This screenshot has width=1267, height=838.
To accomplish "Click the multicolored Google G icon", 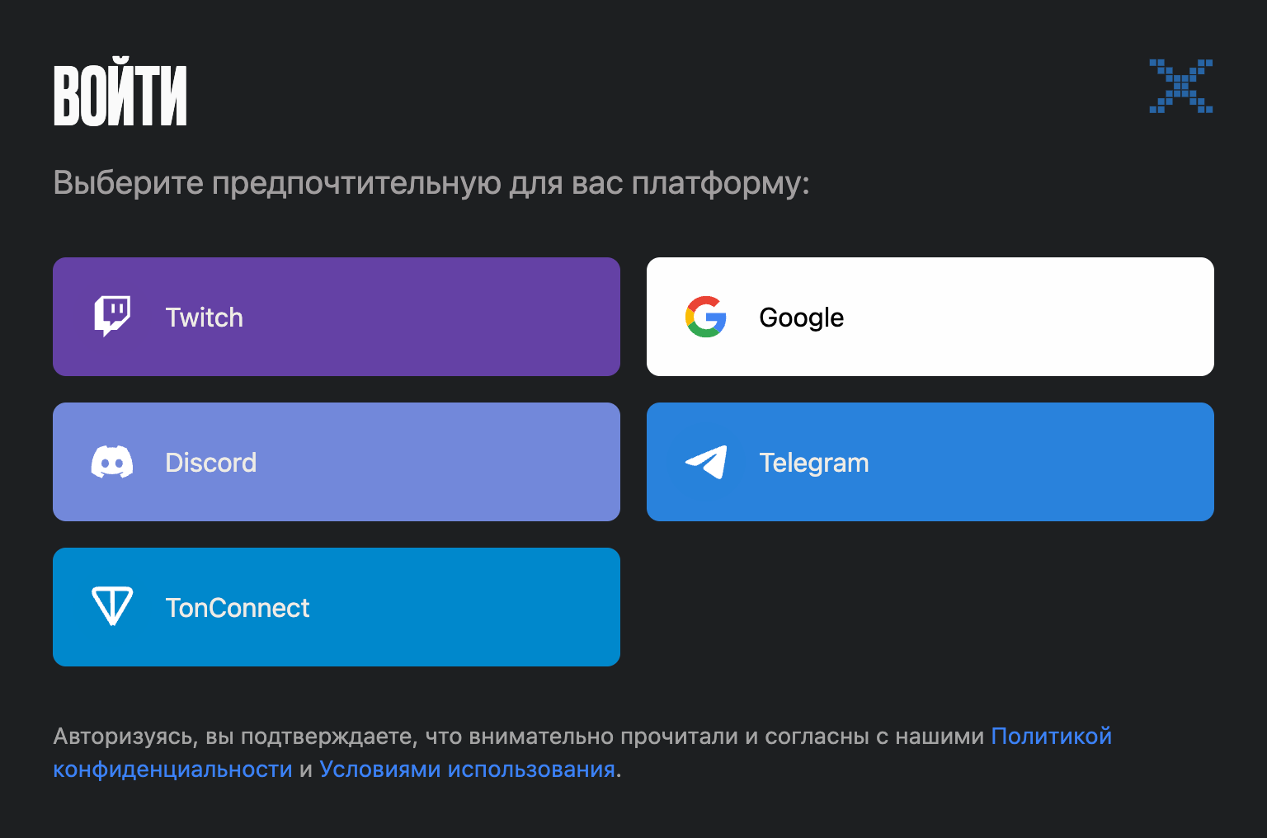I will (706, 317).
